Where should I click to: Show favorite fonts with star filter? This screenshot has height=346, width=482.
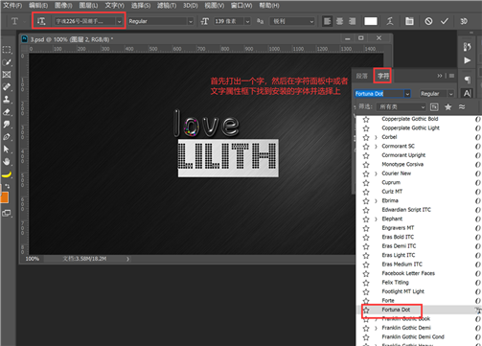(x=448, y=107)
